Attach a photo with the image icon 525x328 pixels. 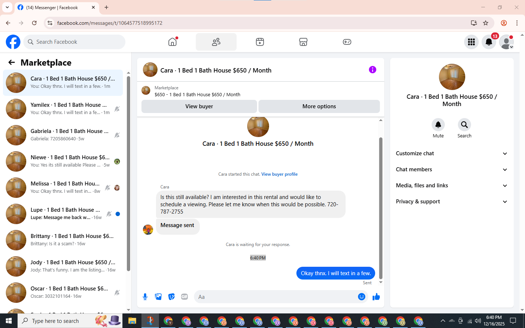(x=158, y=297)
